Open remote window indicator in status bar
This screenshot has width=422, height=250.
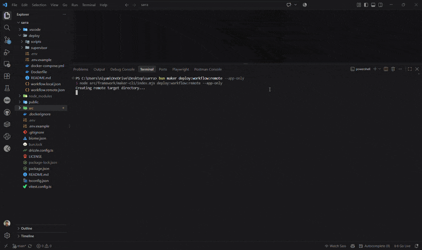click(6, 246)
